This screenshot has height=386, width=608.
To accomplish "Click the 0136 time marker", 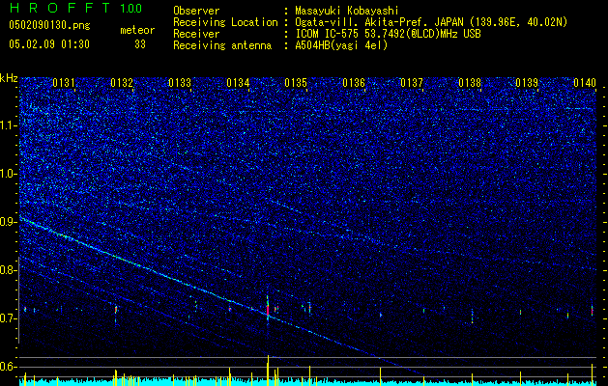I will (x=354, y=83).
